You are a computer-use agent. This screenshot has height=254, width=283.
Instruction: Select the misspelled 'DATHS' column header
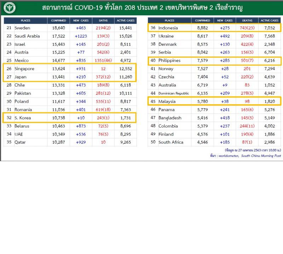(103, 21)
